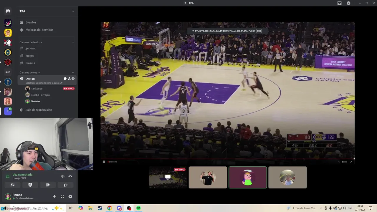This screenshot has height=212, width=377.
Task: Select the highlighted cartoon avatar tile
Action: tap(248, 178)
